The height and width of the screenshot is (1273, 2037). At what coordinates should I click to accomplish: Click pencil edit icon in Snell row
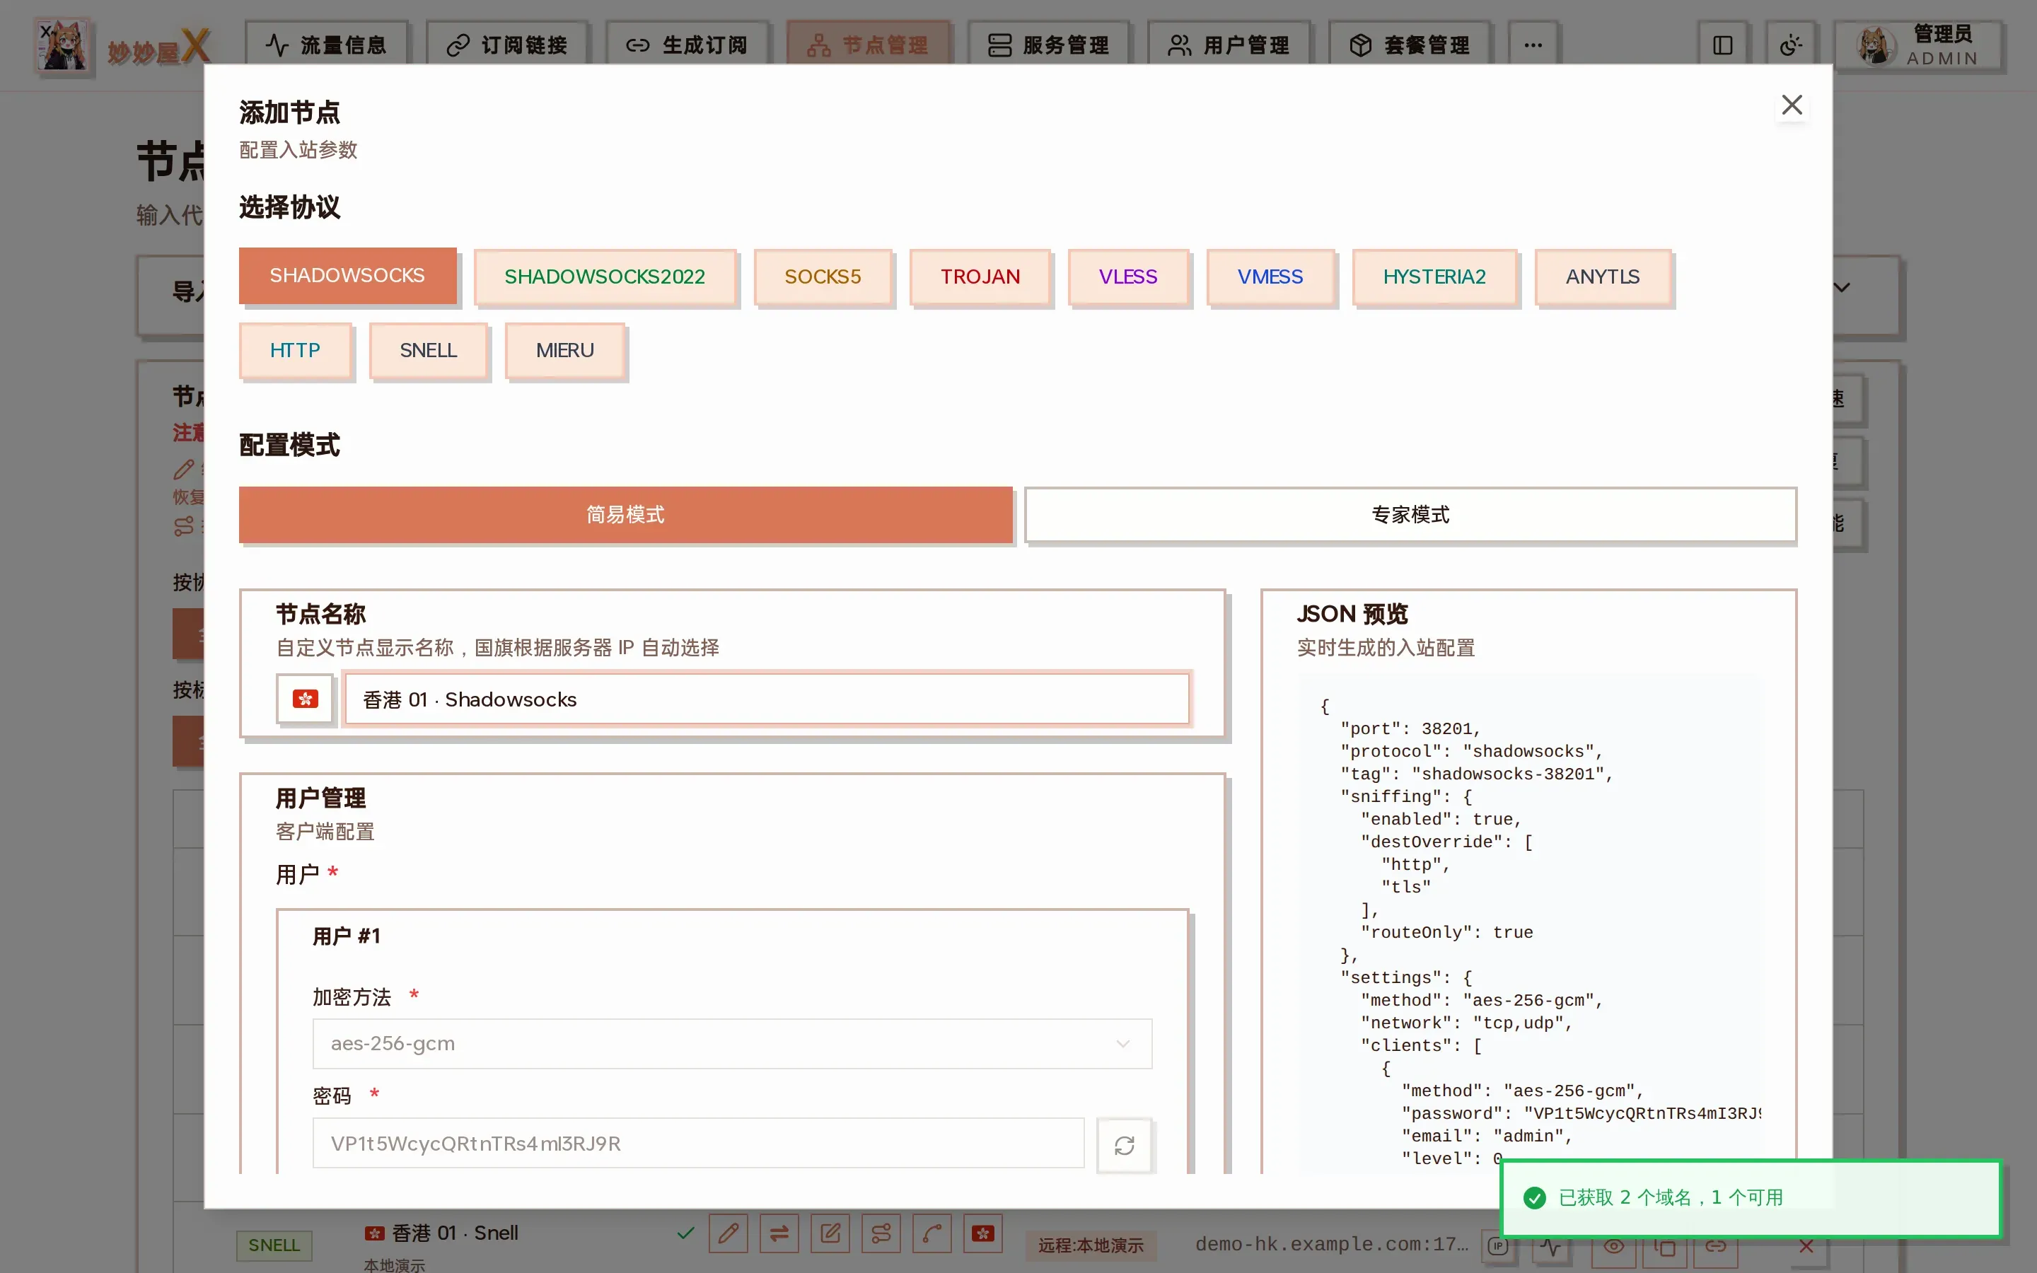728,1233
